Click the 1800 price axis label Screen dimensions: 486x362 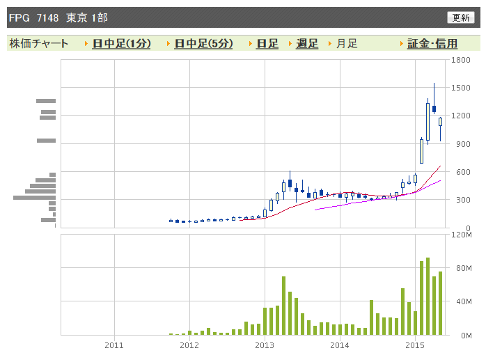pyautogui.click(x=460, y=60)
